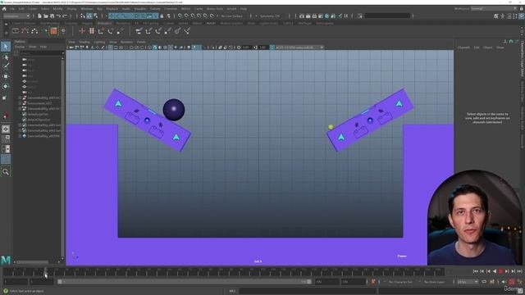Image resolution: width=525 pixels, height=295 pixels.
Task: Select by component type mode icon
Action: (96, 16)
